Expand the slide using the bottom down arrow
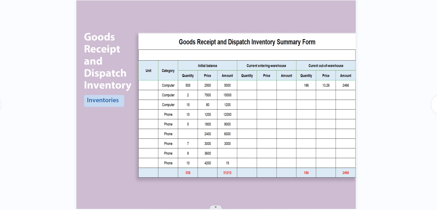This screenshot has width=437, height=210. tap(216, 207)
